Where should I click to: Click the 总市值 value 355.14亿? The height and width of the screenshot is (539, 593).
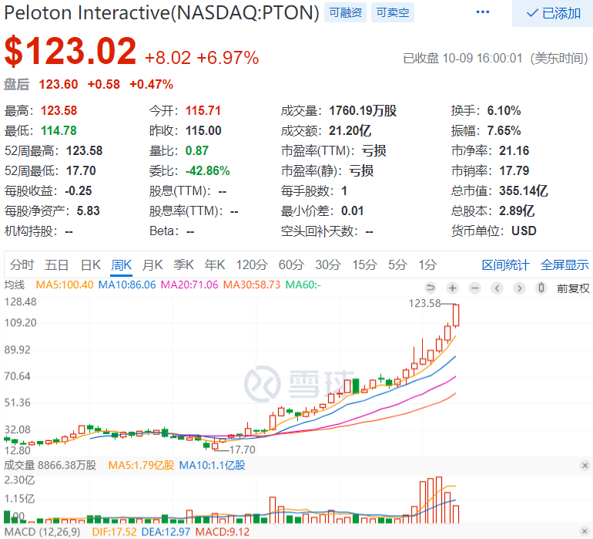click(524, 190)
